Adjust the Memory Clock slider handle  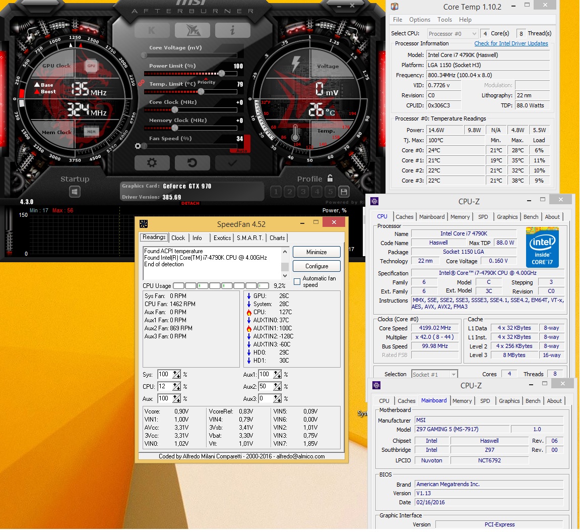[x=175, y=128]
